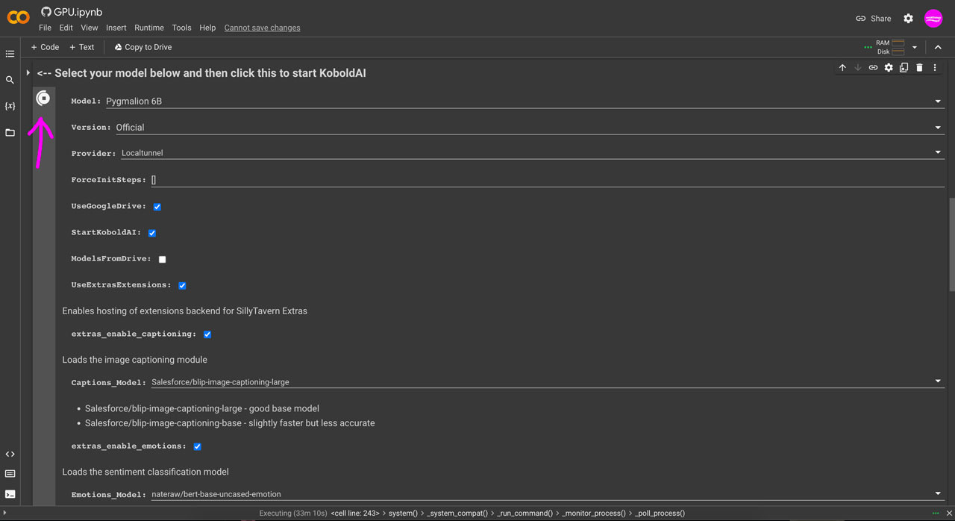Open the variables inspector sidebar
The image size is (955, 521).
click(x=10, y=106)
